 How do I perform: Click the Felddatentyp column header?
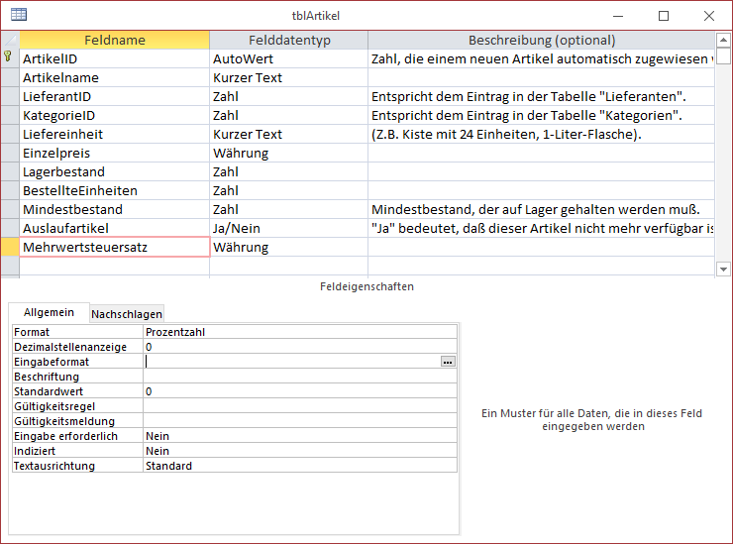click(288, 41)
